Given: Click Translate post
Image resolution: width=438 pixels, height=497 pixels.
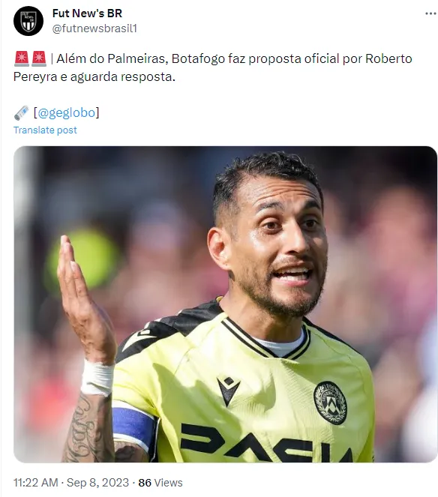Looking at the screenshot, I should coord(45,130).
